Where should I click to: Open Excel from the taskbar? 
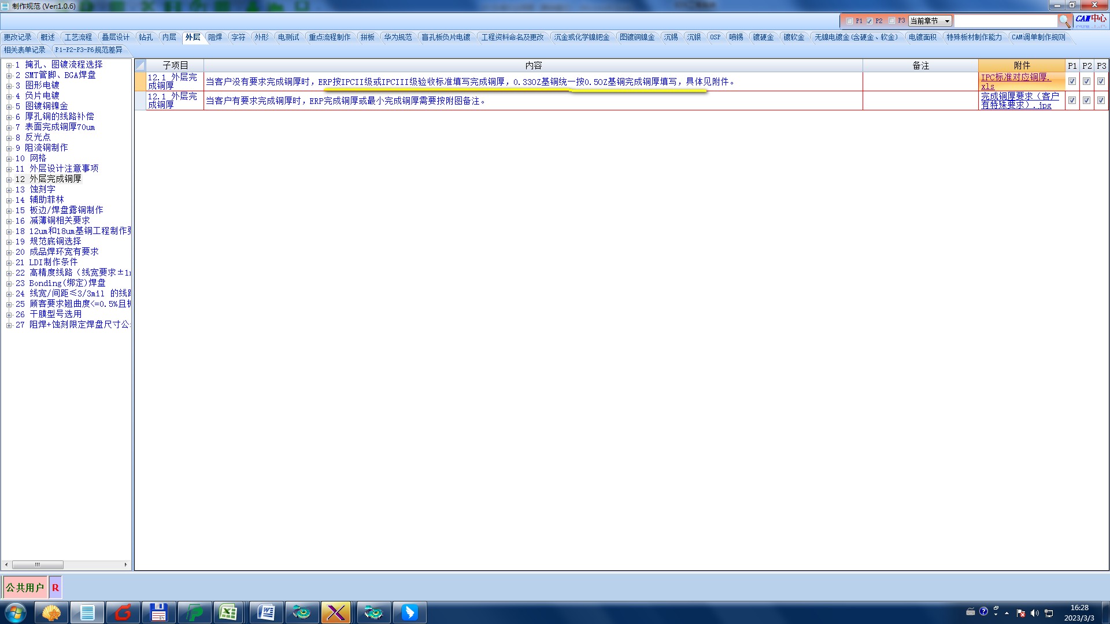coord(228,612)
